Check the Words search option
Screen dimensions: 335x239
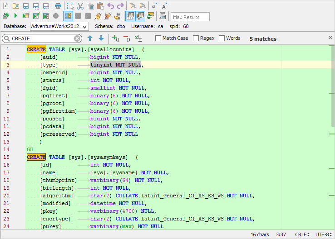(x=222, y=38)
